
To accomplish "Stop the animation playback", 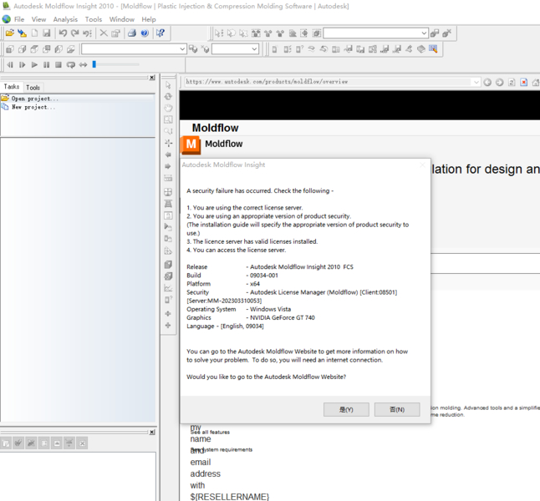I will coord(59,64).
